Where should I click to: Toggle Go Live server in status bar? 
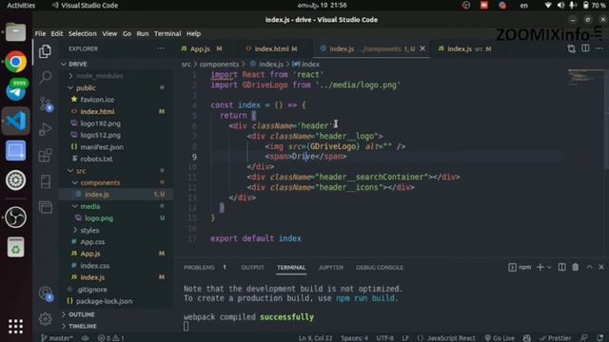500,338
